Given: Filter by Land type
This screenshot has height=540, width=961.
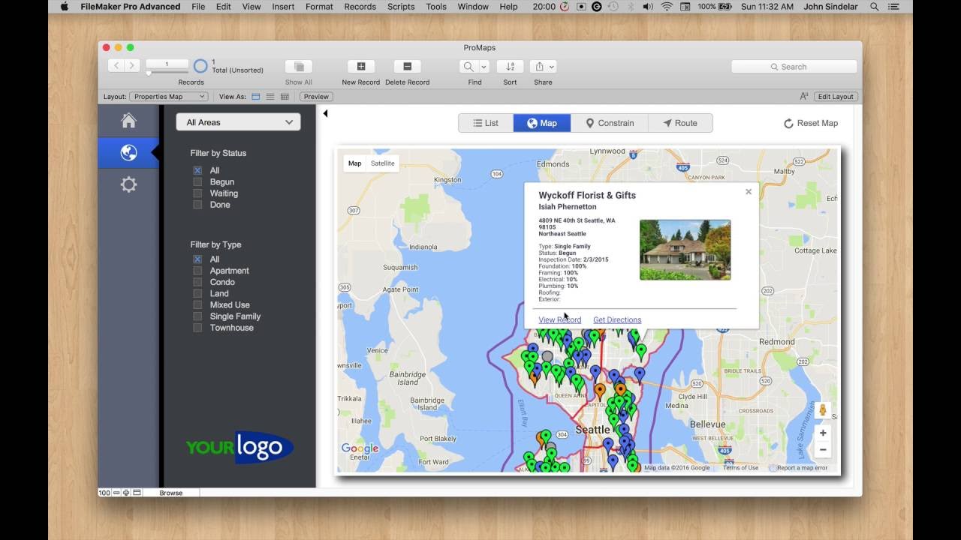Looking at the screenshot, I should point(197,294).
